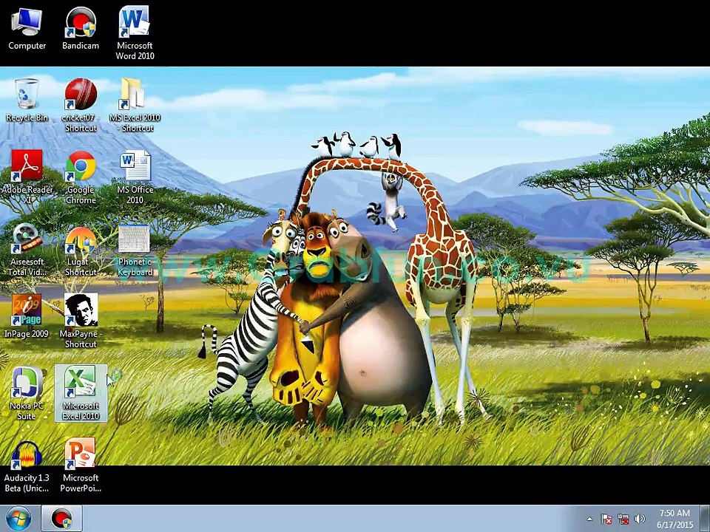Image resolution: width=710 pixels, height=532 pixels.
Task: Click the Lugat shortcut icon
Action: coord(81,251)
